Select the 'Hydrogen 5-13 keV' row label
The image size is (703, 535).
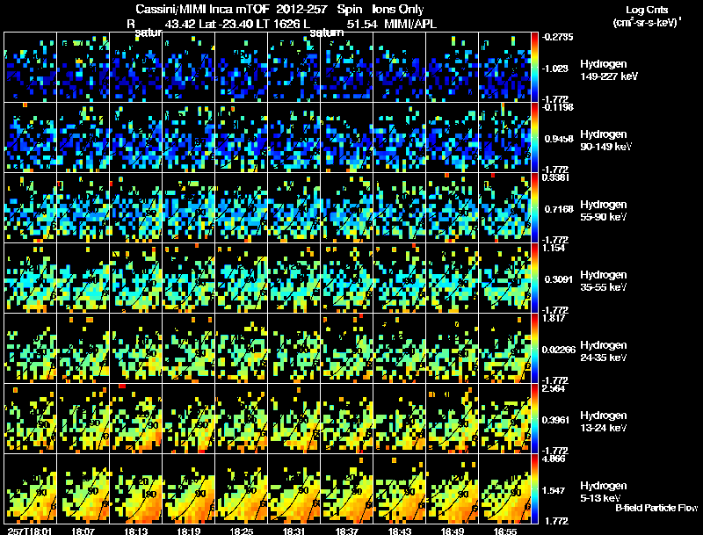tap(604, 492)
